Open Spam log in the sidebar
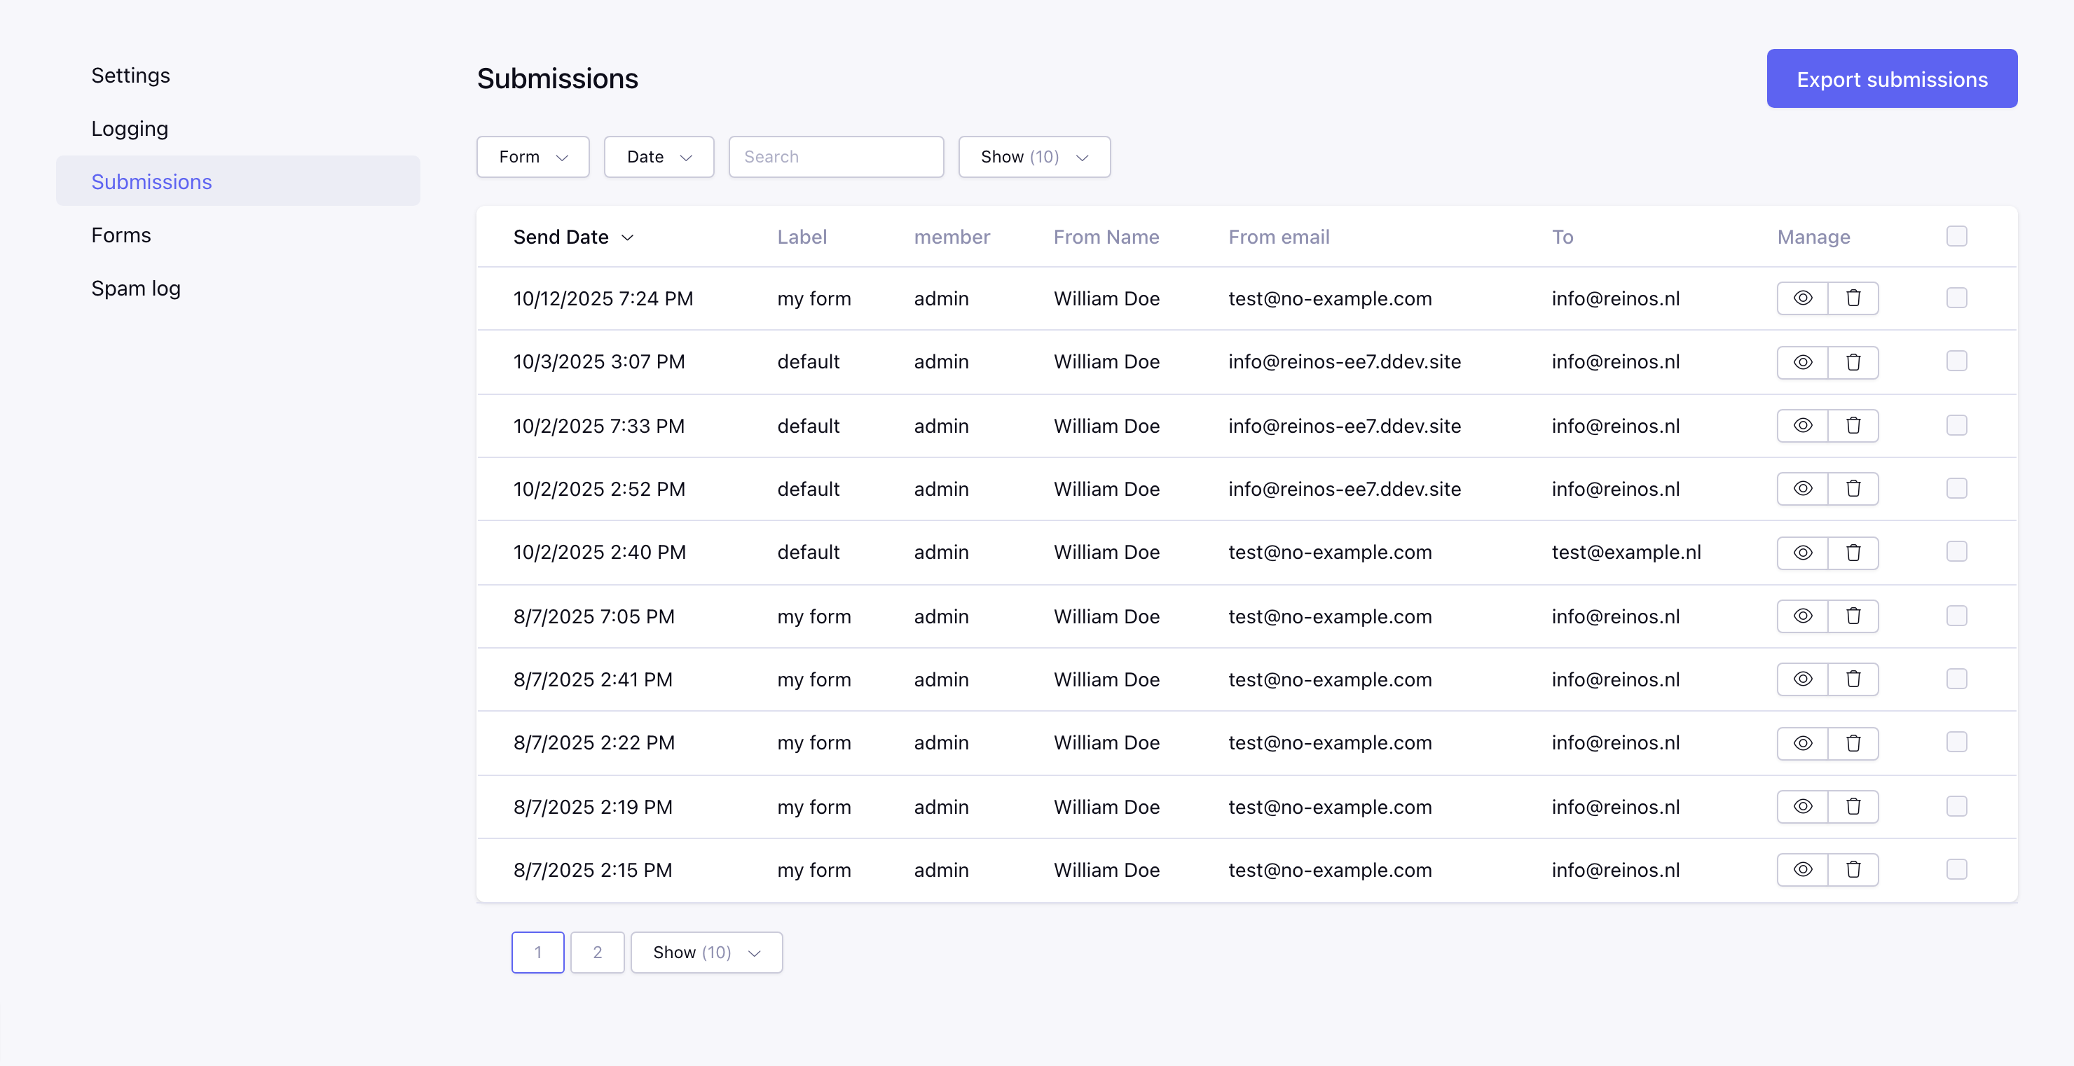2074x1066 pixels. point(135,288)
